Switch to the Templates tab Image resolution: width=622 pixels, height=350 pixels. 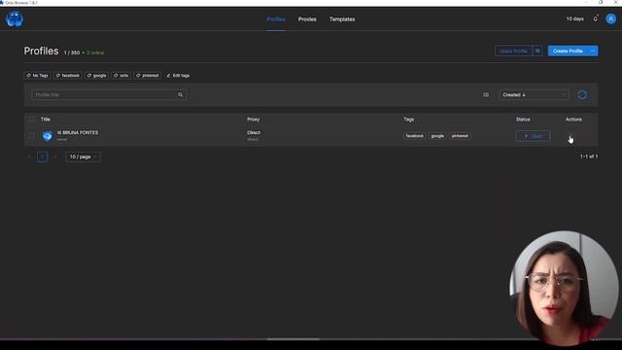tap(342, 19)
